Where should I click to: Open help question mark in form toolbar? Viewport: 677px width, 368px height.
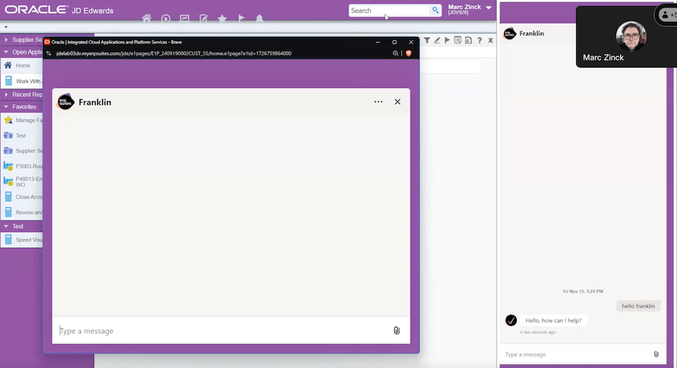click(479, 40)
